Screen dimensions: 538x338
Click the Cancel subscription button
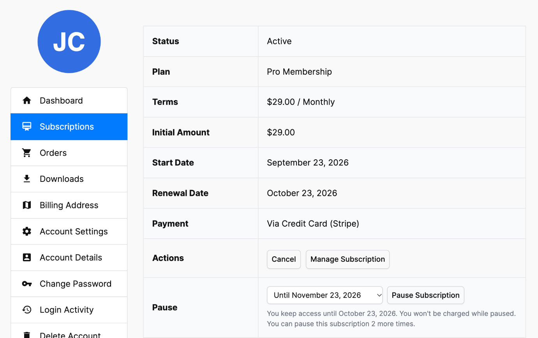[284, 259]
